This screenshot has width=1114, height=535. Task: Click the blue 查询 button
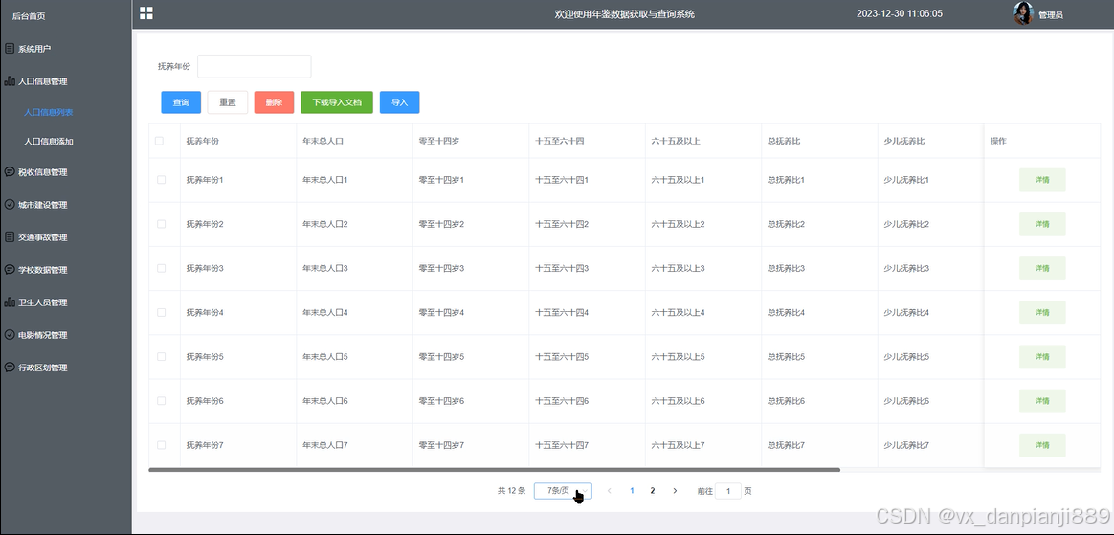click(181, 102)
